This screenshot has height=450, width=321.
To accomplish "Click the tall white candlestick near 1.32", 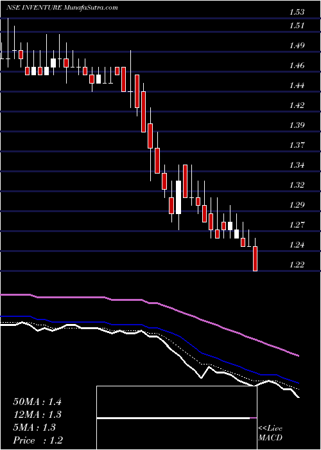I will tap(178, 197).
